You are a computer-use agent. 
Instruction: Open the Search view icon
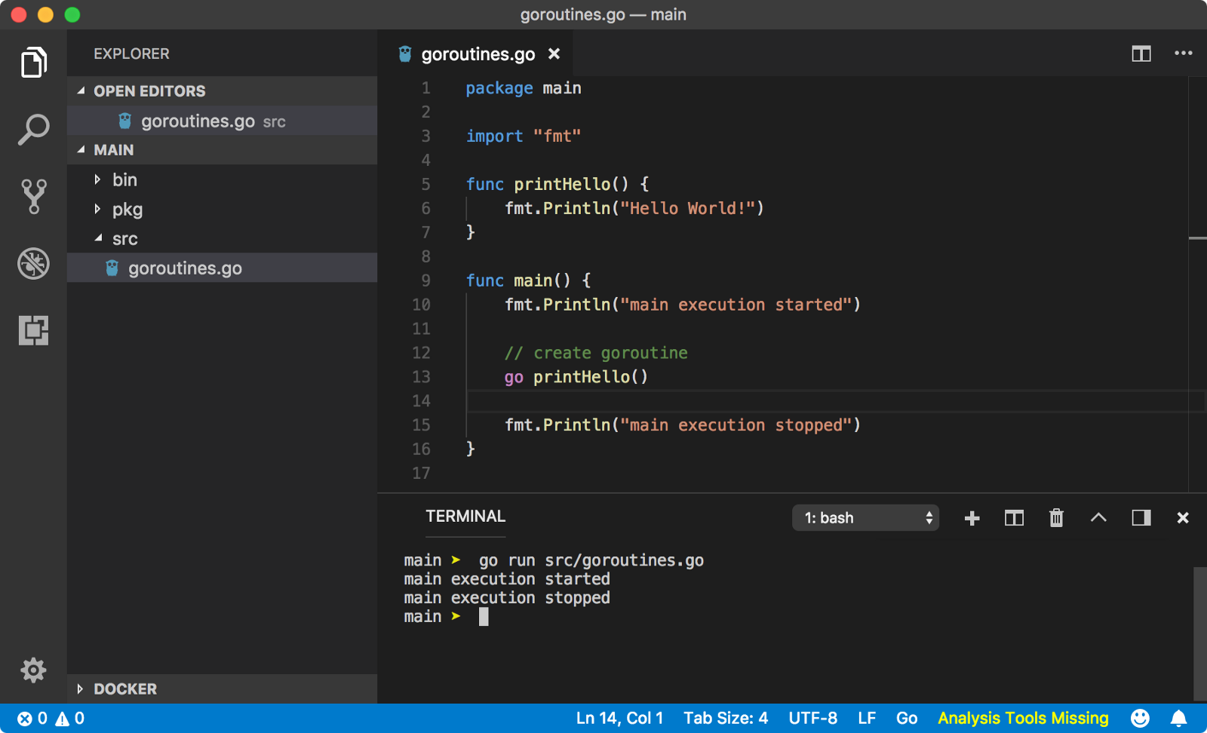click(x=34, y=129)
